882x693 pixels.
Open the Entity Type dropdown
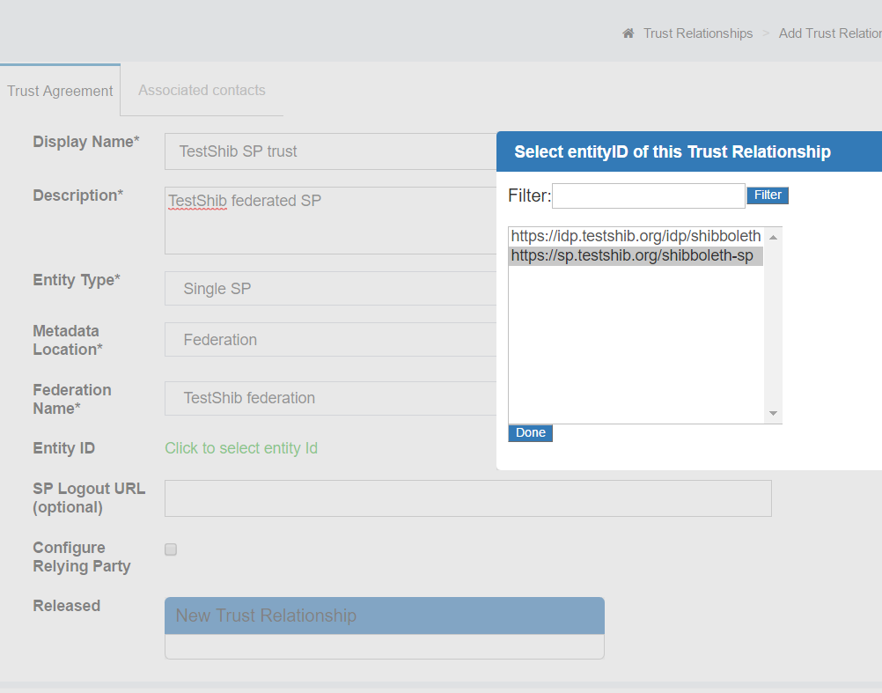[330, 288]
